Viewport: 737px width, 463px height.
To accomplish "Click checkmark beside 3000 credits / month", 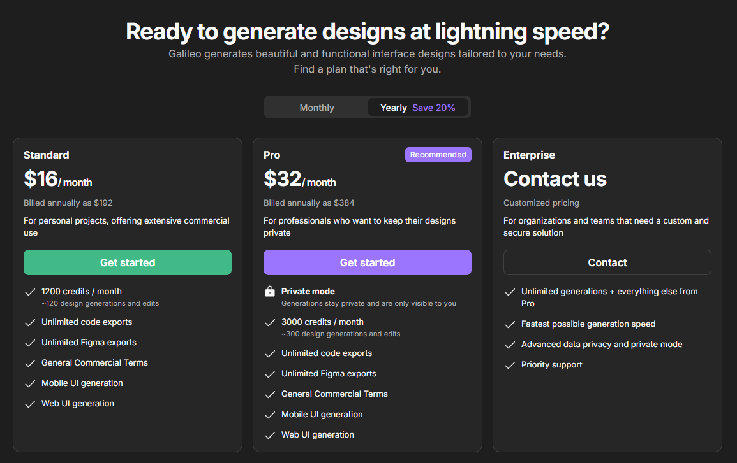I will 270,322.
